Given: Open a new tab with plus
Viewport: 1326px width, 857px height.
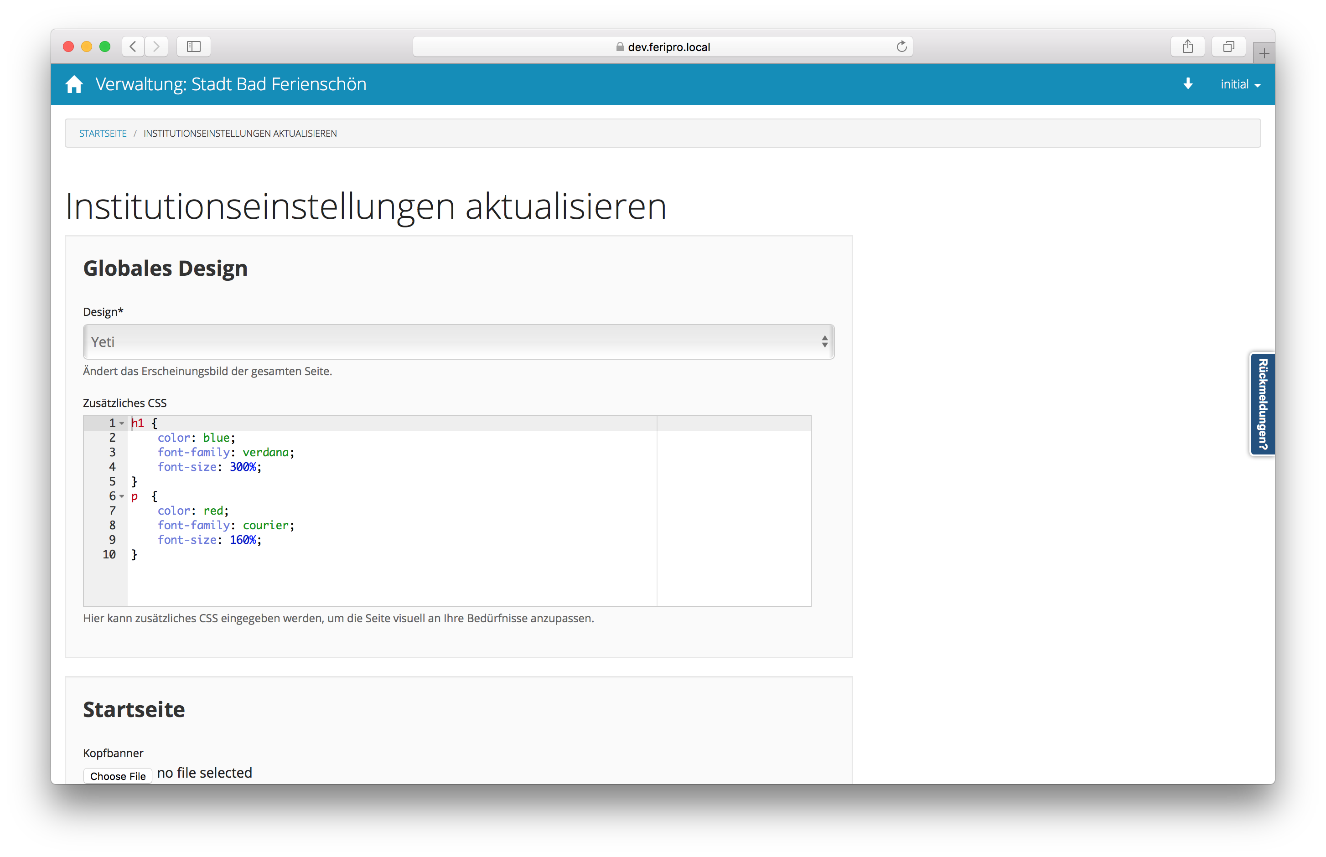Looking at the screenshot, I should (1264, 53).
